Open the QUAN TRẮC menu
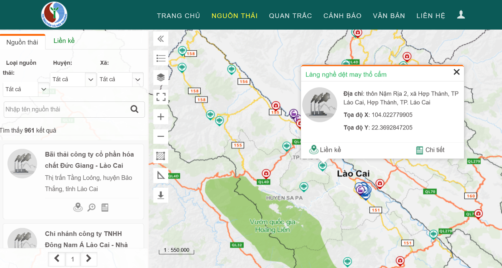 pos(290,16)
